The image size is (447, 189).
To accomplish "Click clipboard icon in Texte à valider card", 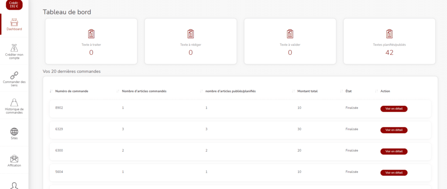I will (290, 34).
